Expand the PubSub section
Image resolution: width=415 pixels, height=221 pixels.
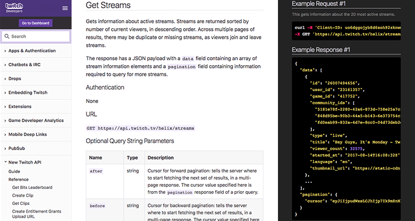tap(36, 148)
